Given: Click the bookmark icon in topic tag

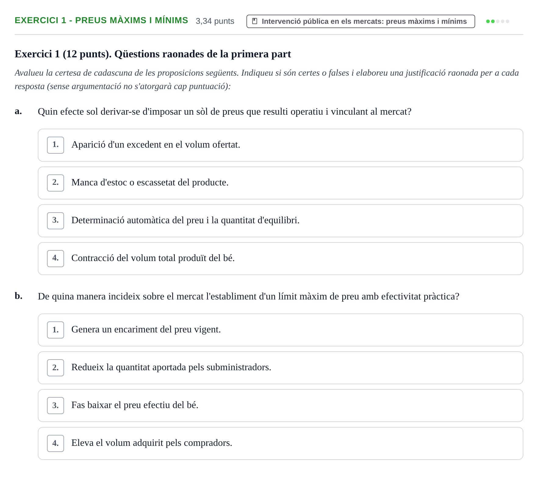Looking at the screenshot, I should pyautogui.click(x=255, y=21).
